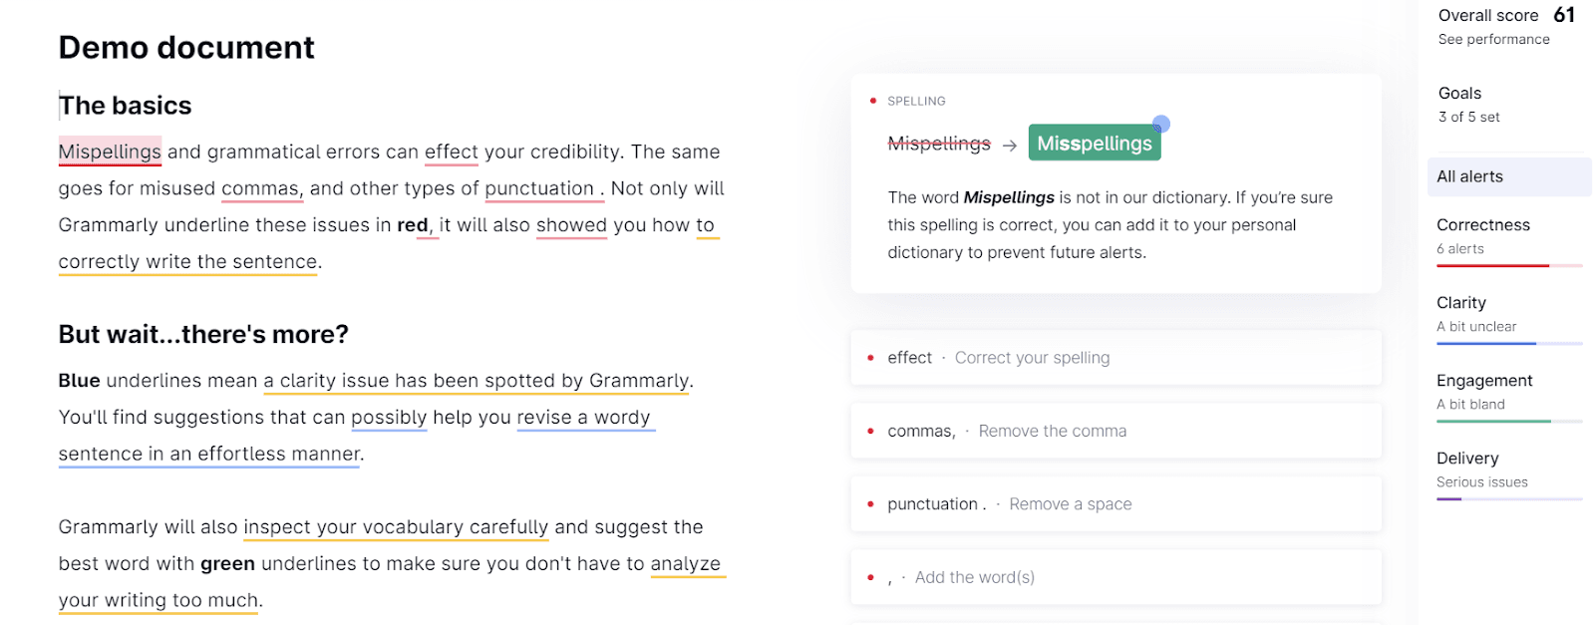This screenshot has height=625, width=1595.
Task: Click the underlined Mispellings word in the document
Action: coord(110,152)
